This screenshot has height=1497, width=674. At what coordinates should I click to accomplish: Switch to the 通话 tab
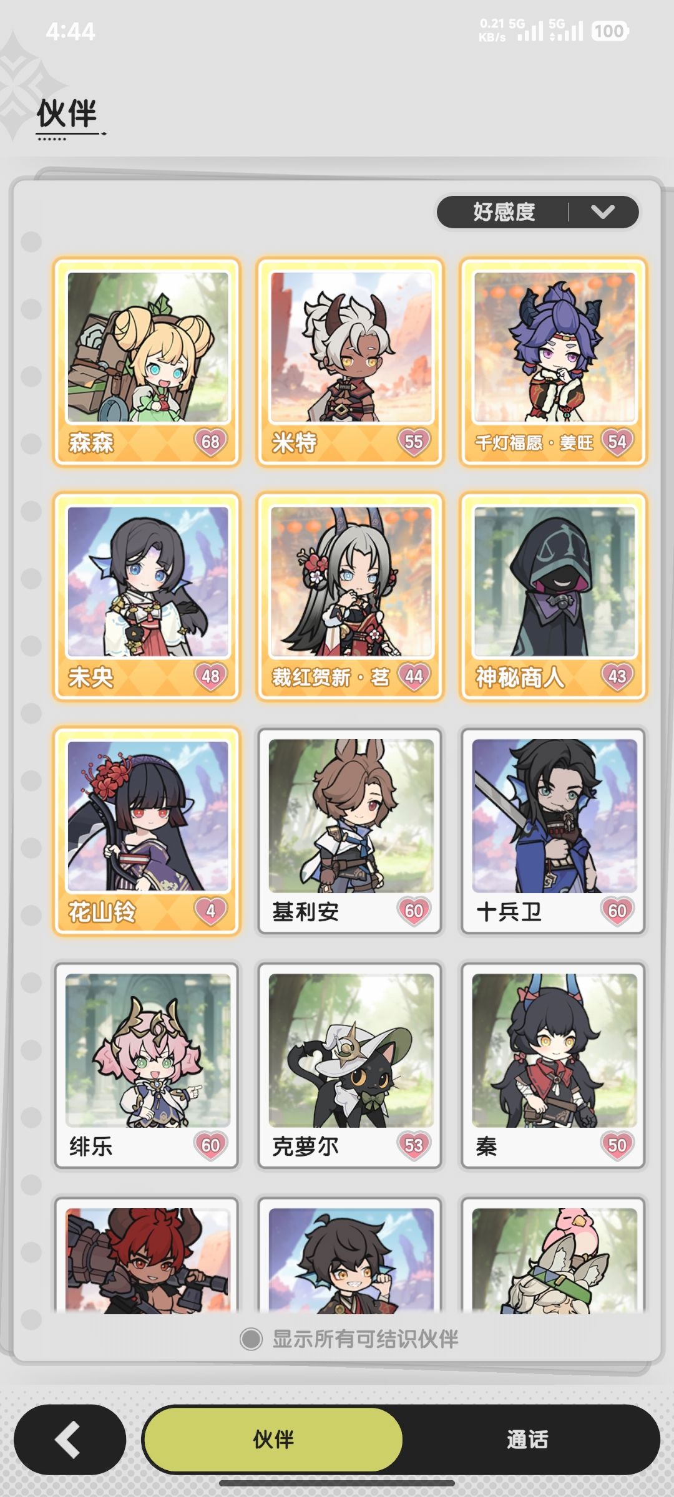point(527,1440)
